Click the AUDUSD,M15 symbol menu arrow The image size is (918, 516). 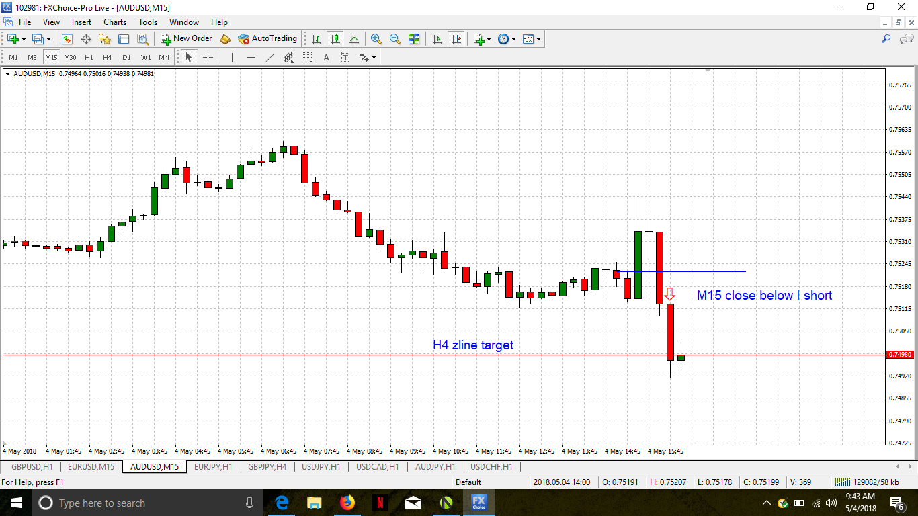click(x=8, y=73)
